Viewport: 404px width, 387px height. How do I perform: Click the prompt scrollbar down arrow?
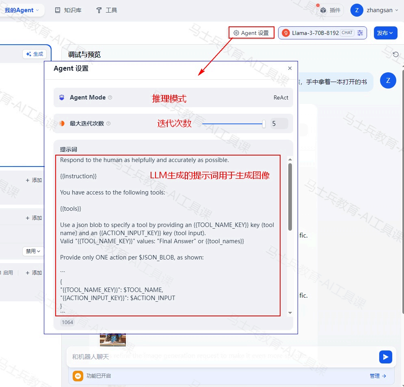[x=290, y=313]
